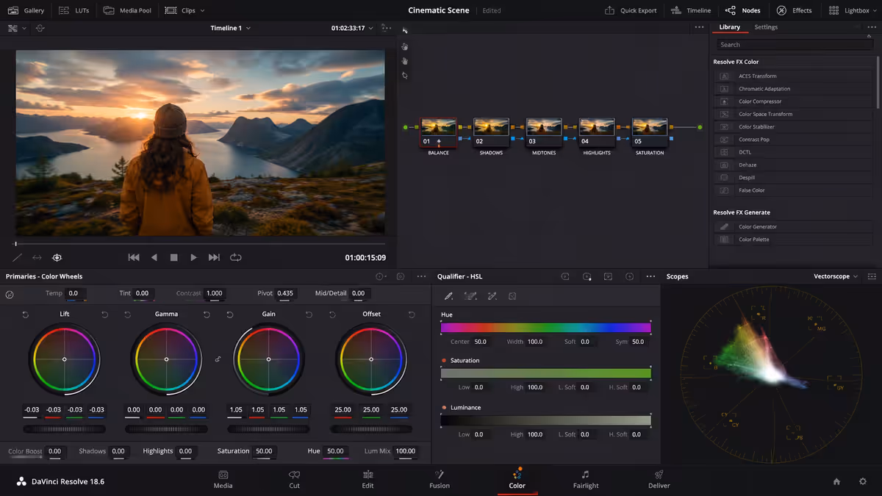
Task: Reset the Offset wheel using right reset arrow
Action: (x=412, y=315)
